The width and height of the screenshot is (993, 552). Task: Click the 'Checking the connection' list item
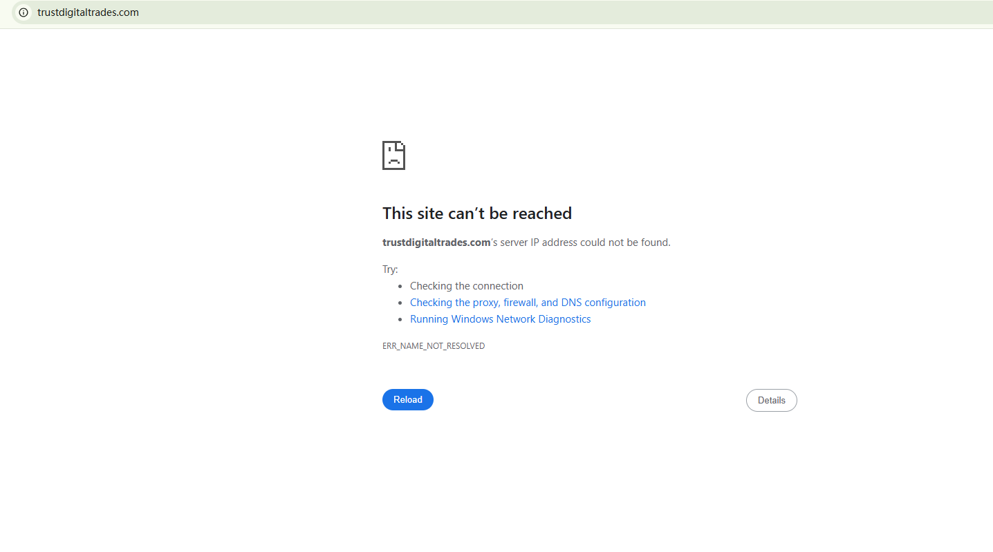(467, 286)
